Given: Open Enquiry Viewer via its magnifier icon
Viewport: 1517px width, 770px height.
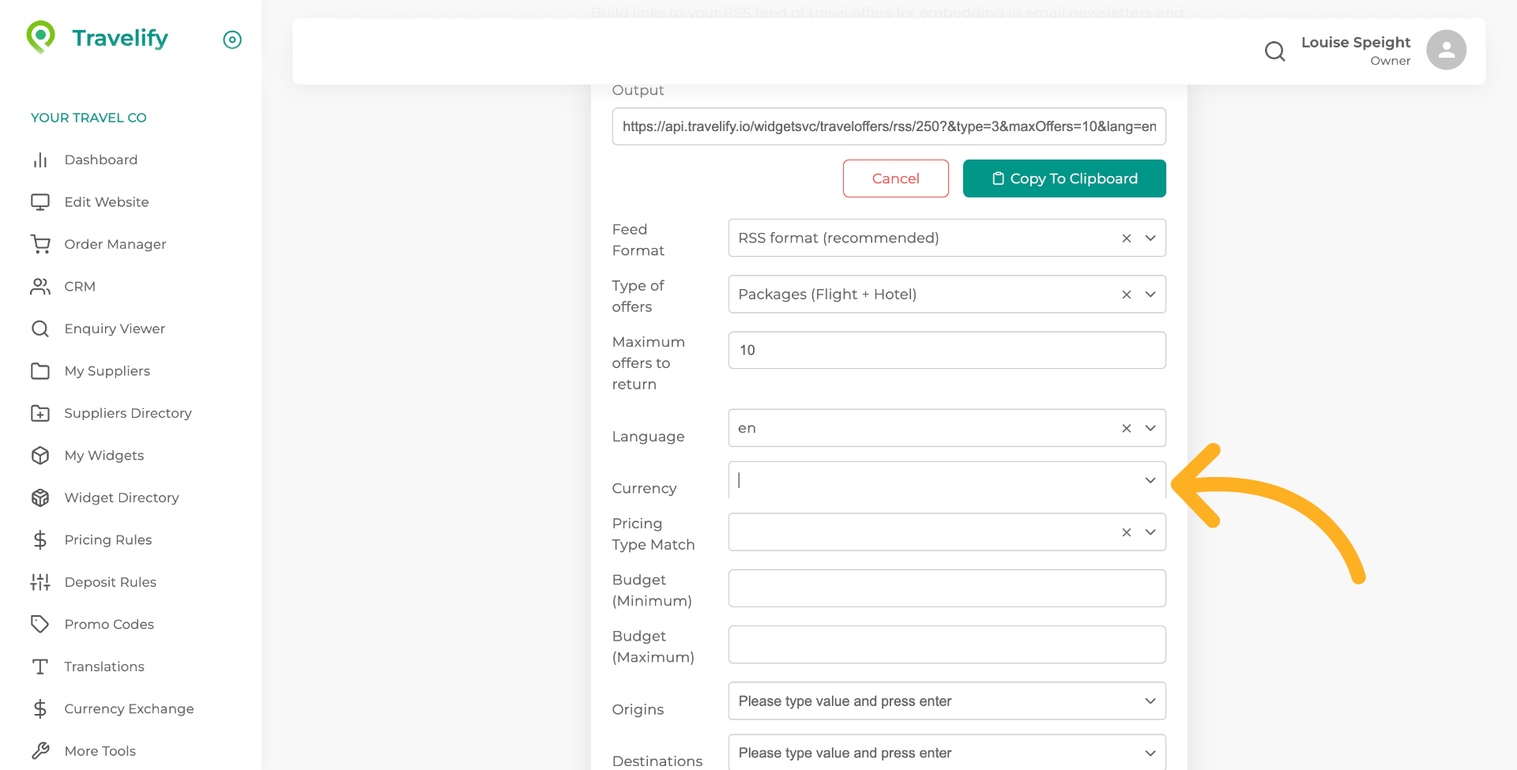Looking at the screenshot, I should [40, 329].
